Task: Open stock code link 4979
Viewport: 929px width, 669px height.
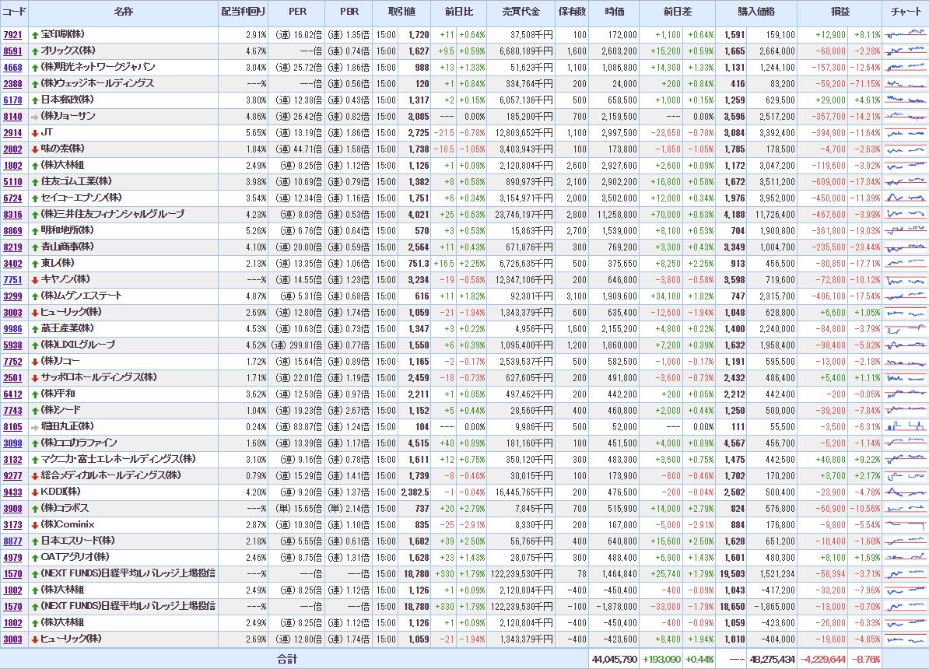Action: (x=12, y=557)
